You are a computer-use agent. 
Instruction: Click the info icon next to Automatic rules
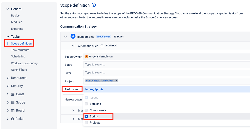(x=102, y=46)
